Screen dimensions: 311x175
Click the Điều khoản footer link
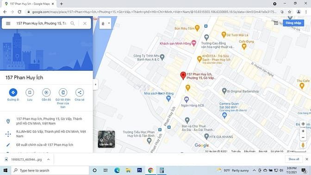pos(250,151)
